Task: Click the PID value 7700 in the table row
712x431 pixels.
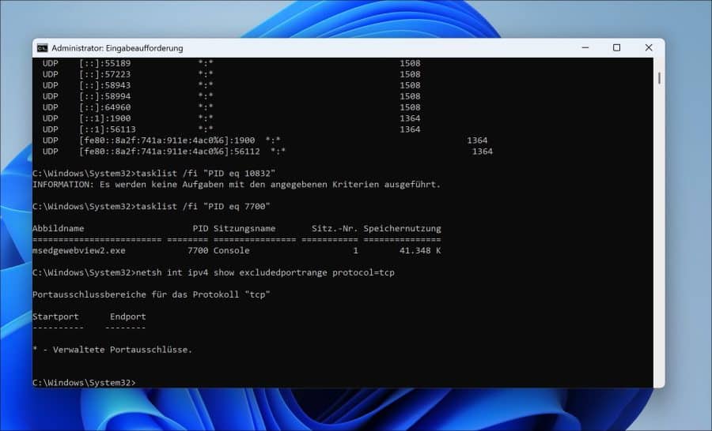Action: (x=198, y=250)
